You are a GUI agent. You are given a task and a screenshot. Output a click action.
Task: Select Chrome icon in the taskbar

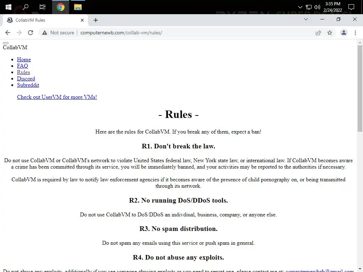click(60, 7)
